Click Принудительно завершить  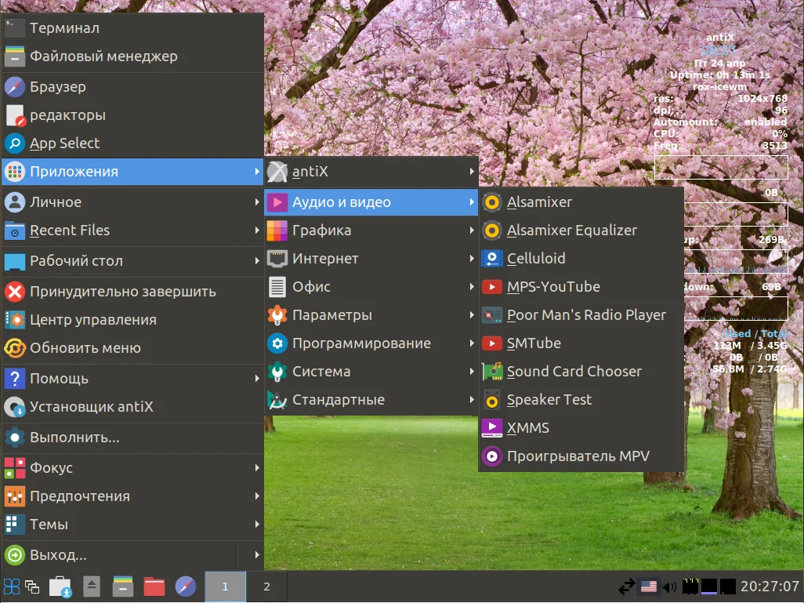(x=122, y=292)
